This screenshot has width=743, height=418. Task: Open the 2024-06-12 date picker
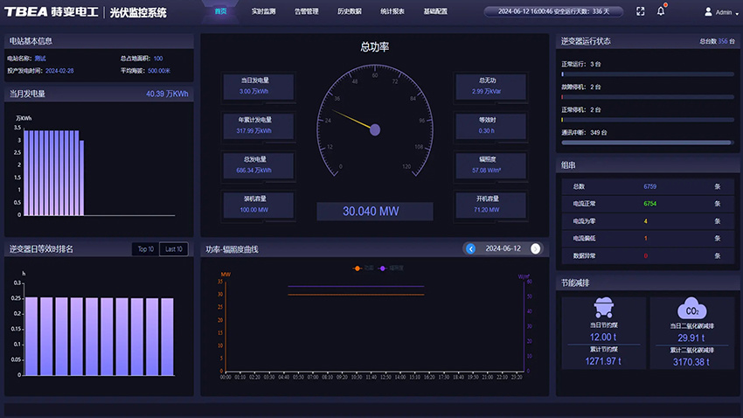tap(503, 248)
